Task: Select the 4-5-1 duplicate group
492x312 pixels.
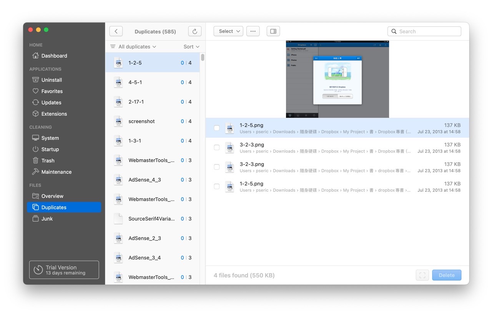Action: pos(153,82)
